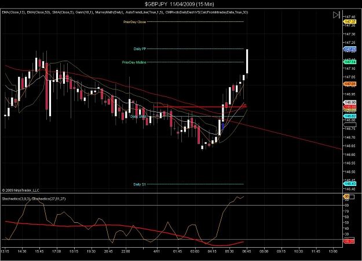Click the 147.30 price axis label
Viewport: 362px width, 261px height.
(x=350, y=34)
